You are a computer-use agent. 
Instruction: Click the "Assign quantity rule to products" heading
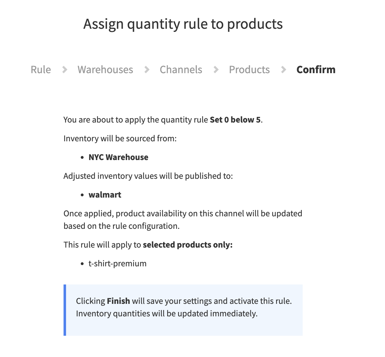183,24
